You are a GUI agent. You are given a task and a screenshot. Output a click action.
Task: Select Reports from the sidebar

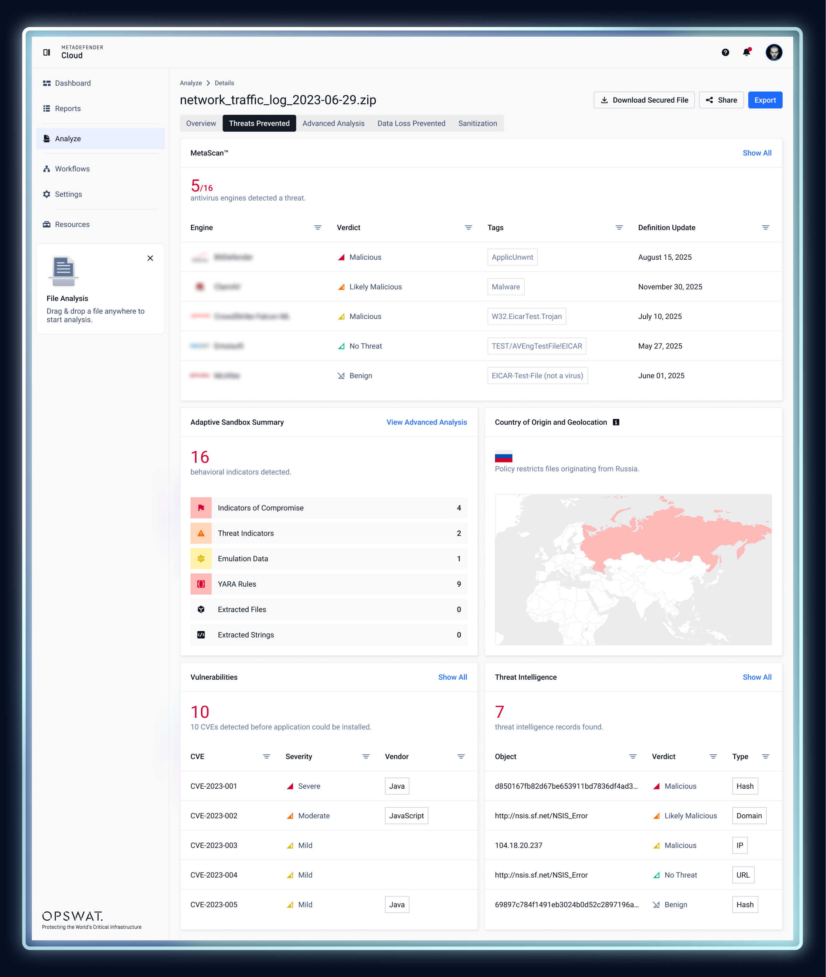[x=68, y=108]
